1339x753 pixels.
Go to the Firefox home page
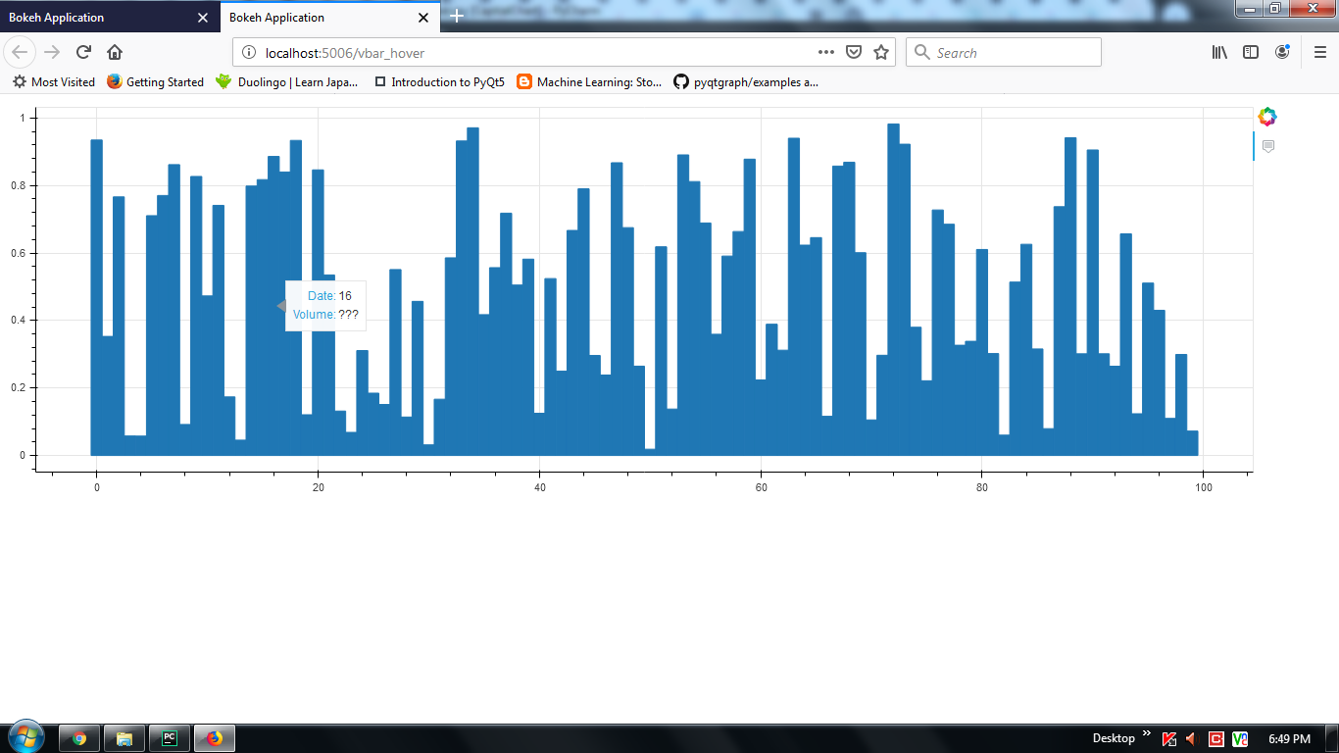point(115,52)
